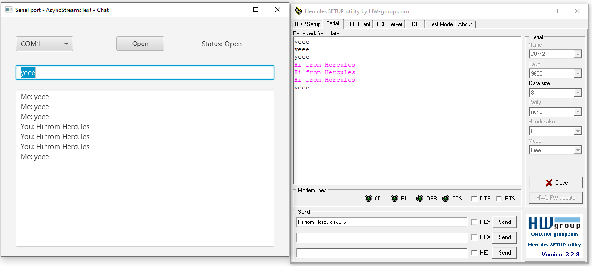
Task: Click first 'You: Hi from Hercules' message
Action: (x=55, y=127)
